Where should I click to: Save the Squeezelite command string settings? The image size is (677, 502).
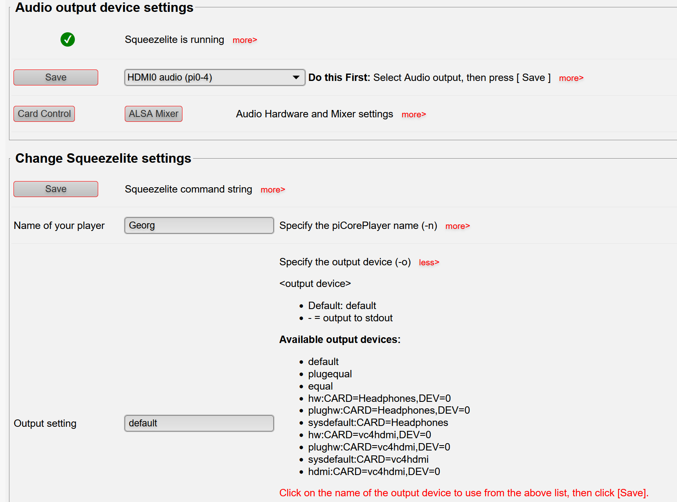56,189
